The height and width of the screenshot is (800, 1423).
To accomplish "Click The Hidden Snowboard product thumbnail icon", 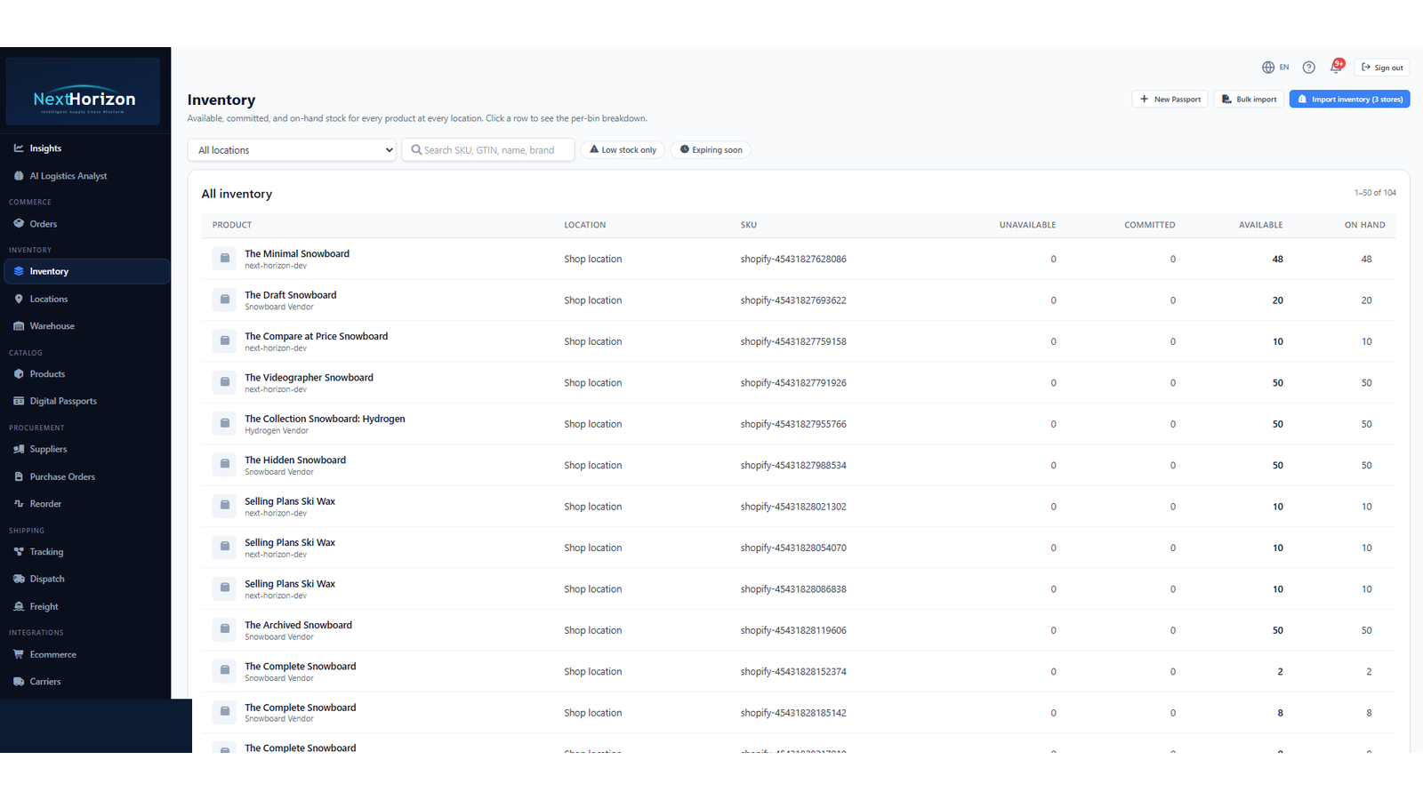I will pyautogui.click(x=225, y=465).
